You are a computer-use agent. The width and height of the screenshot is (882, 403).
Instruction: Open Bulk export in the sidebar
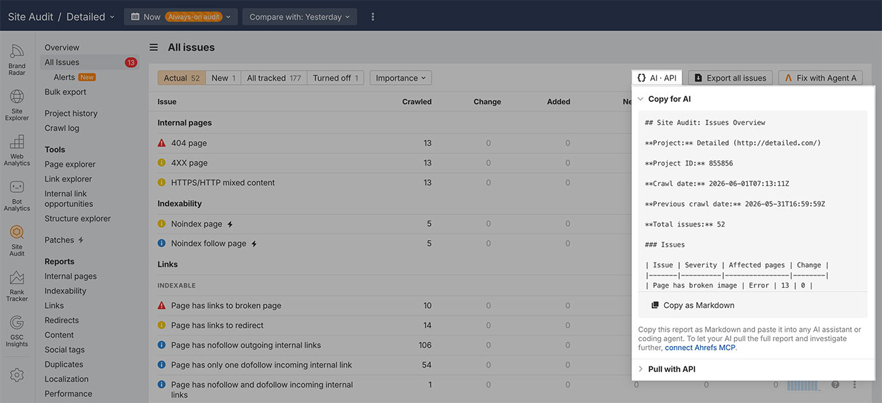point(65,92)
